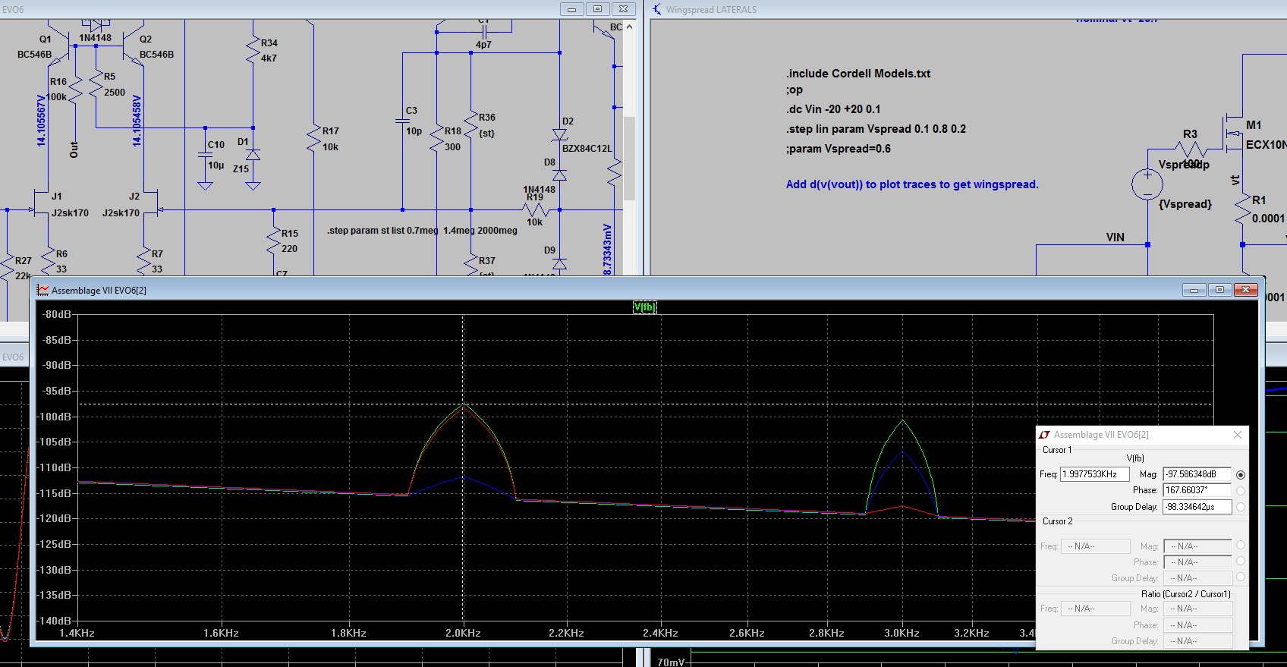Viewport: 1287px width, 667px height.
Task: Close the cursor readout dialog
Action: [x=1238, y=435]
